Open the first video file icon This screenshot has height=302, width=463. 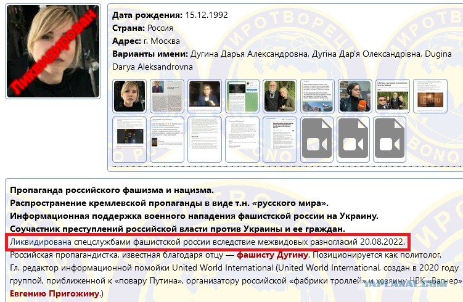[317, 139]
